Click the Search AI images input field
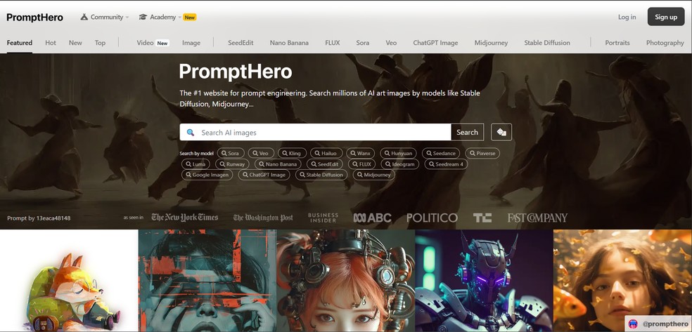This screenshot has height=332, width=692. (x=315, y=132)
